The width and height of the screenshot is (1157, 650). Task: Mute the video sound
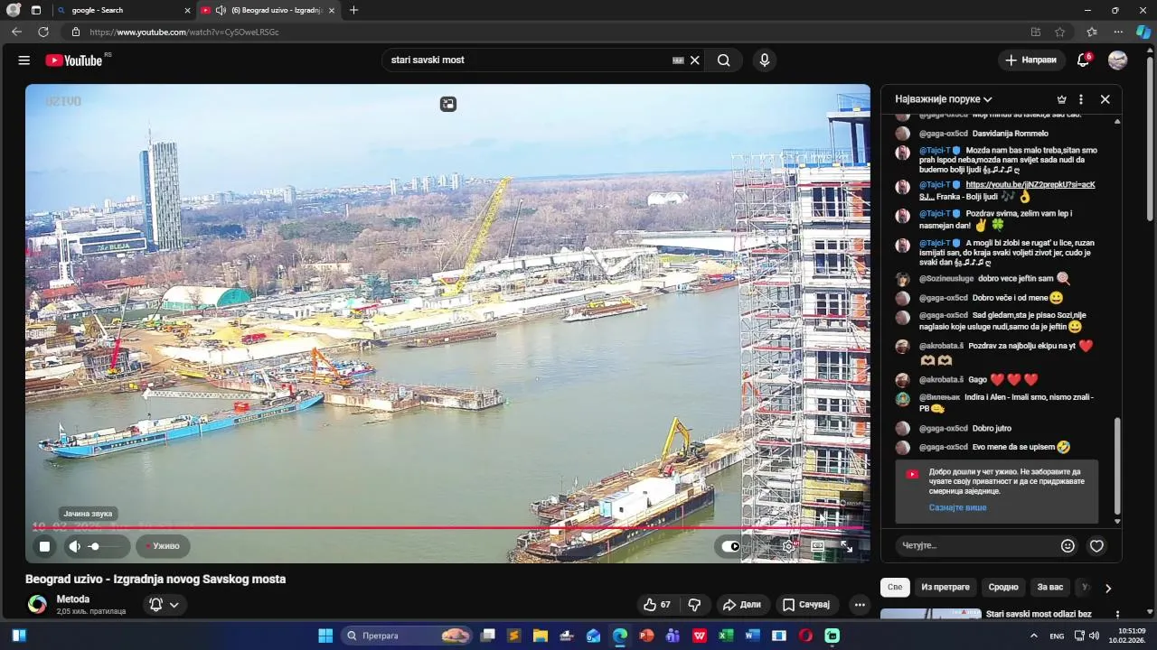[75, 546]
